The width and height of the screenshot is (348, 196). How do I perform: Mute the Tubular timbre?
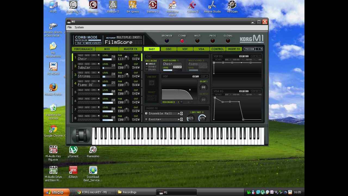[x=87, y=64]
